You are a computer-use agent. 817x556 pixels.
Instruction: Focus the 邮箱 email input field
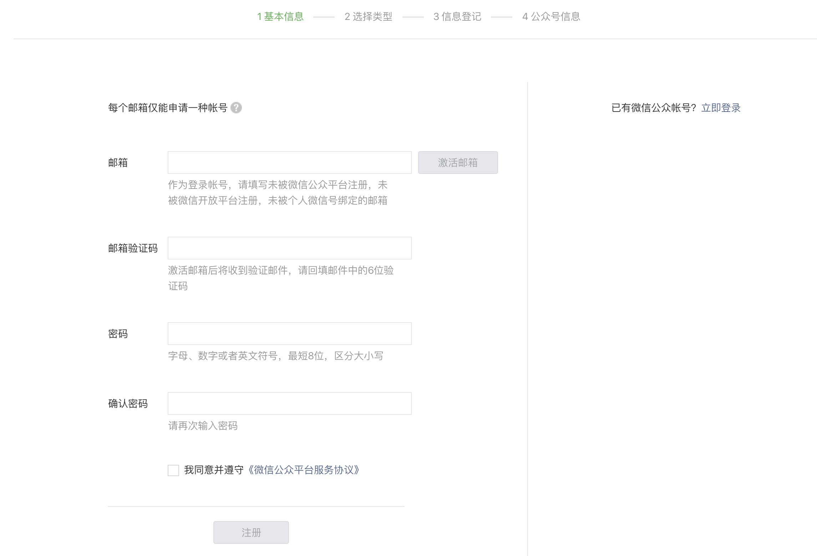tap(289, 163)
